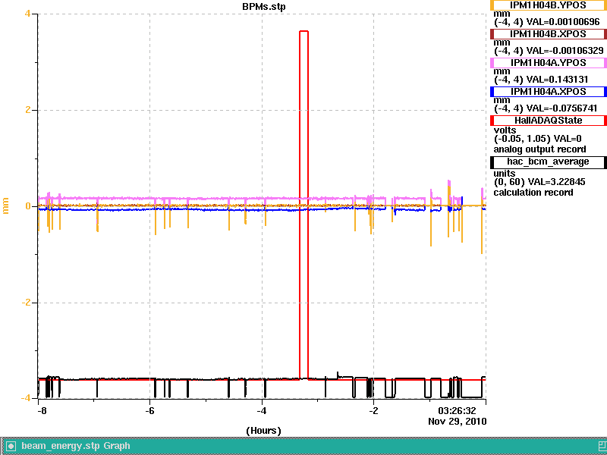607x455 pixels.
Task: Click the 'analog output record' description
Action: pyautogui.click(x=539, y=149)
